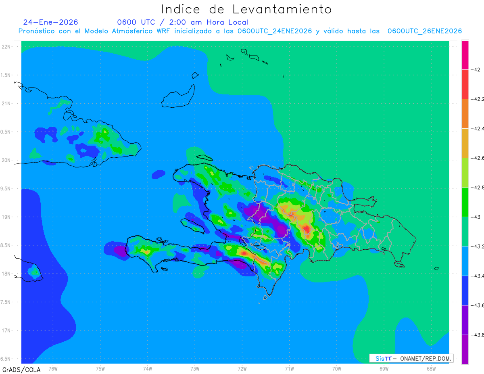The image size is (484, 374).
Task: Select the "21N" latitude label
Action: (6, 104)
